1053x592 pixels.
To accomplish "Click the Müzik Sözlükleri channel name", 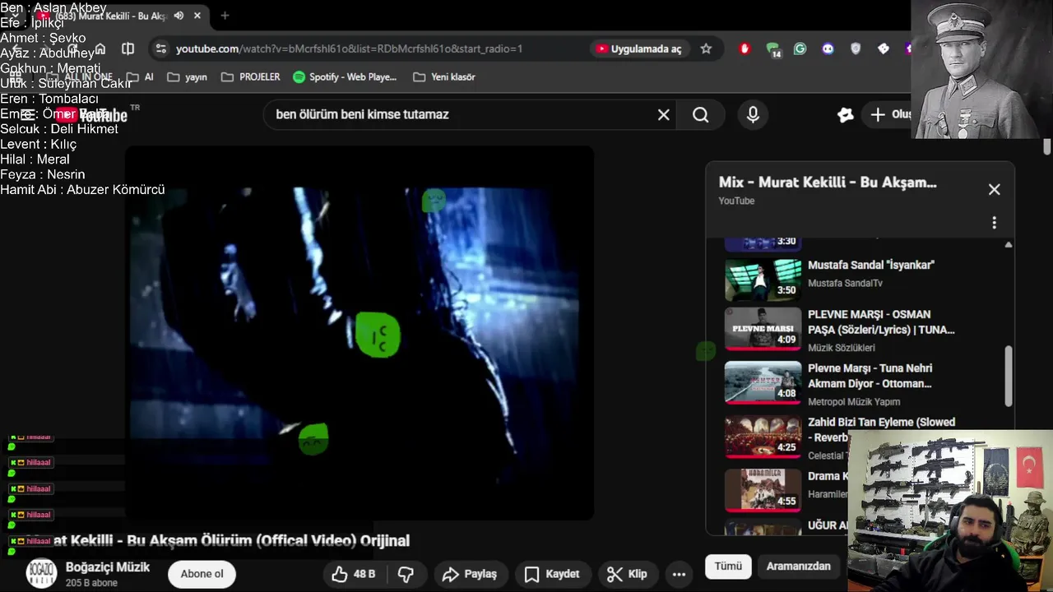I will pos(842,348).
